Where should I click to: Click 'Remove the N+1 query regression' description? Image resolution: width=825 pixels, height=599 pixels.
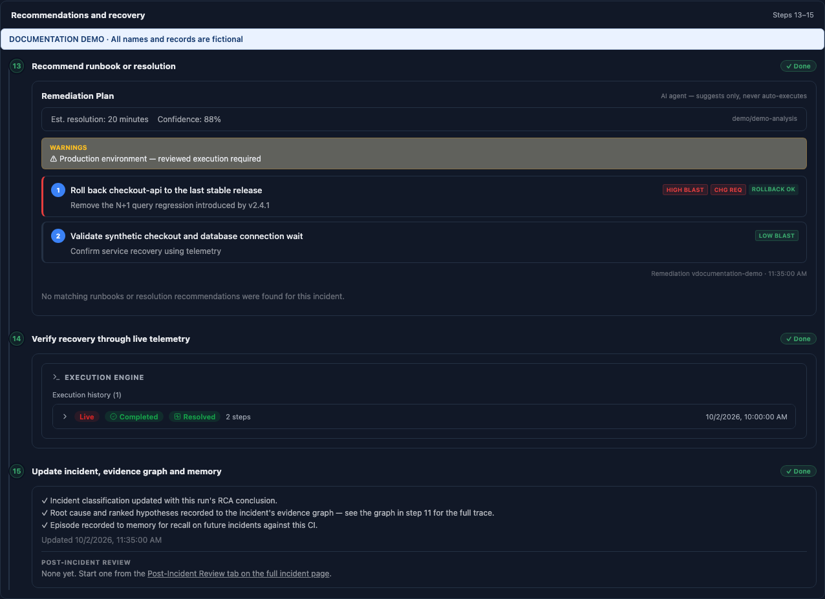[170, 205]
